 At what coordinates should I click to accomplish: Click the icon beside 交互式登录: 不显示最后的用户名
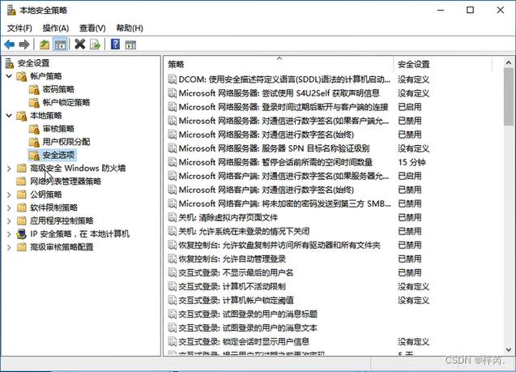tap(172, 272)
